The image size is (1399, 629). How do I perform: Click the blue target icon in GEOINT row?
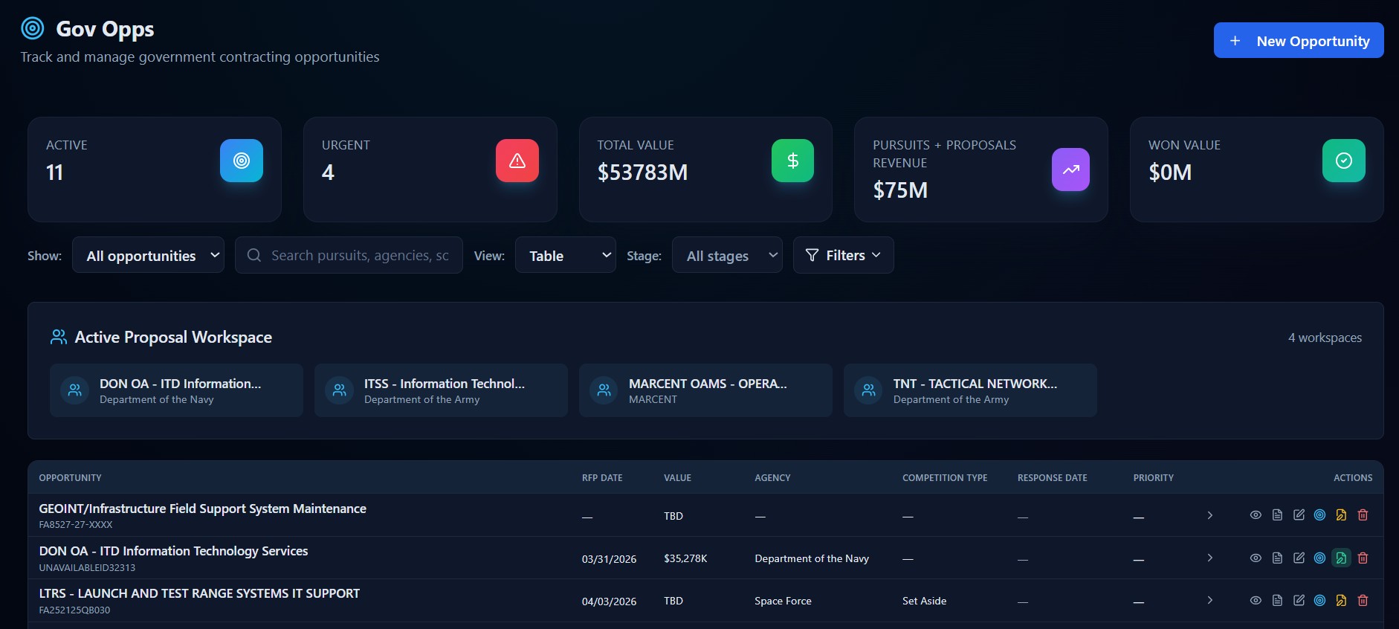click(1319, 515)
